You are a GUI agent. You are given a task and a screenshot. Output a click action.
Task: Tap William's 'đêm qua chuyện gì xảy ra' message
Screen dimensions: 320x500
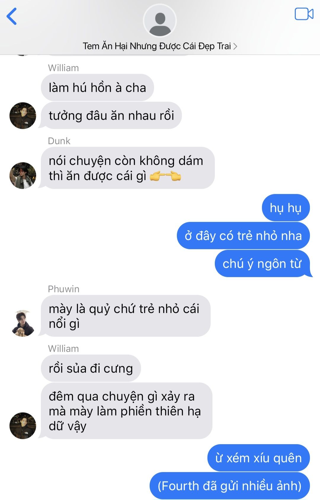[127, 411]
